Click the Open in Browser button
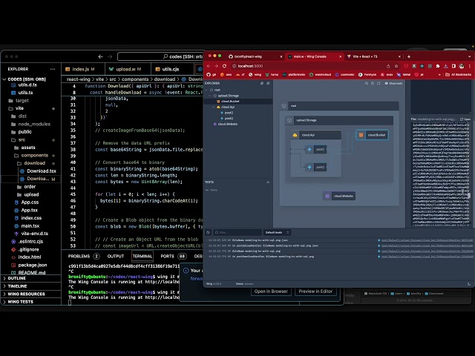Viewport: 475px width, 356px height. [x=271, y=291]
